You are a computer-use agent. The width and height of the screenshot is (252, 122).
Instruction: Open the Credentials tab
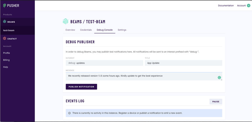coord(86,30)
